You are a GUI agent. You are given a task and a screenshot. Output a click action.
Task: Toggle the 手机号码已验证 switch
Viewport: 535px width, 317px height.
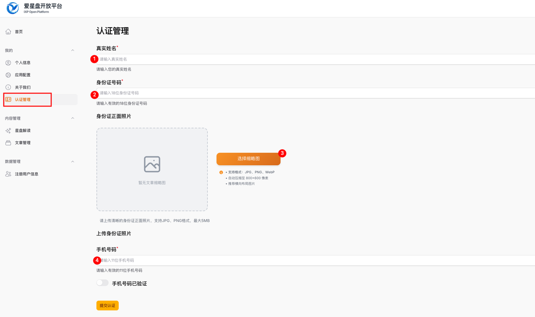(102, 283)
